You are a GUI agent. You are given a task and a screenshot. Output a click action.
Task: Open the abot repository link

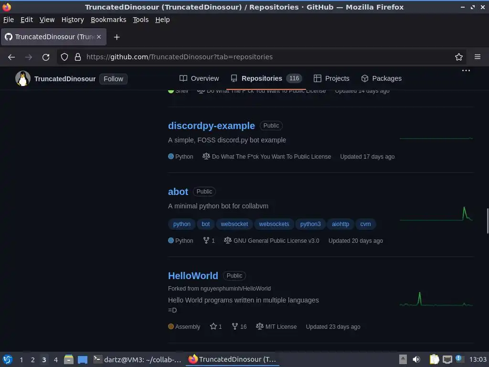click(x=178, y=192)
